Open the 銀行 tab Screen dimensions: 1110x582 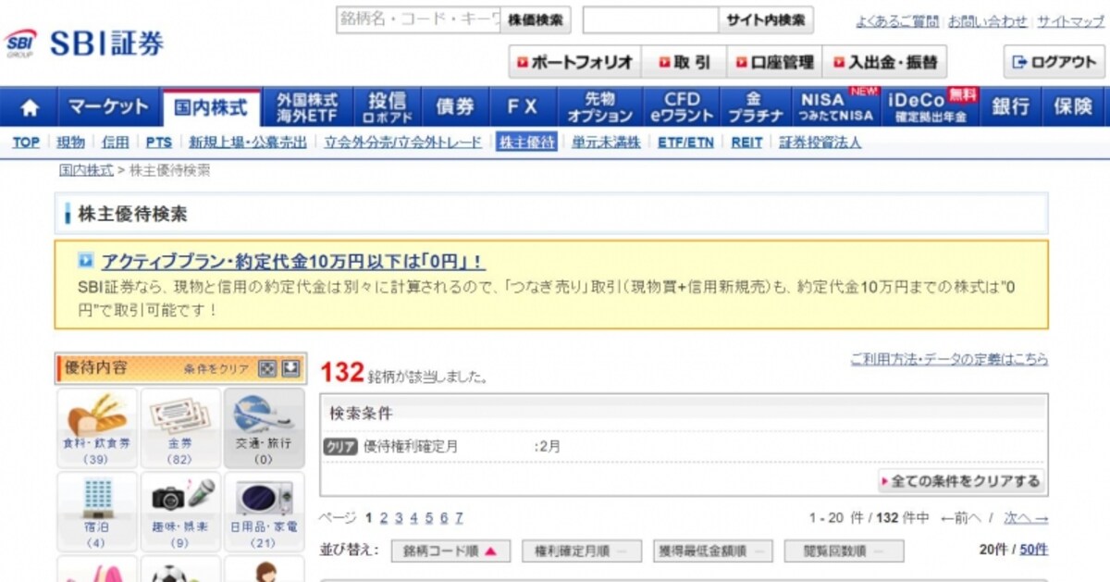tap(1011, 107)
